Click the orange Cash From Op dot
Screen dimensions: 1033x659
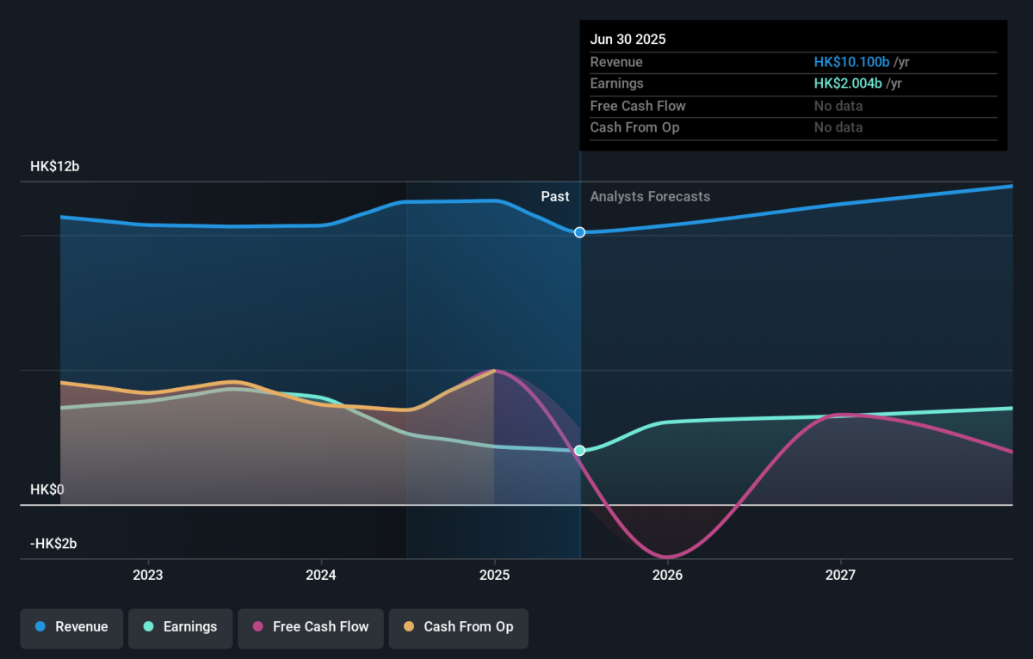[x=409, y=627]
